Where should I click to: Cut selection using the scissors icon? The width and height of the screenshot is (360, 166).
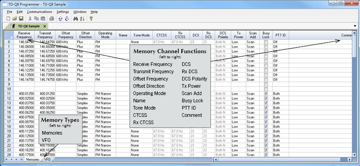(x=30, y=19)
